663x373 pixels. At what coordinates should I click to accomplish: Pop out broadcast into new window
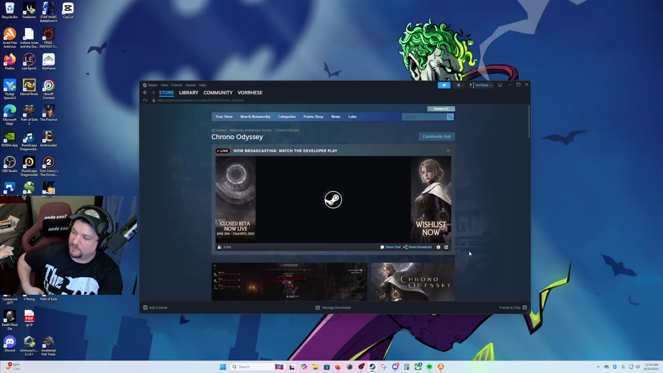(446, 247)
